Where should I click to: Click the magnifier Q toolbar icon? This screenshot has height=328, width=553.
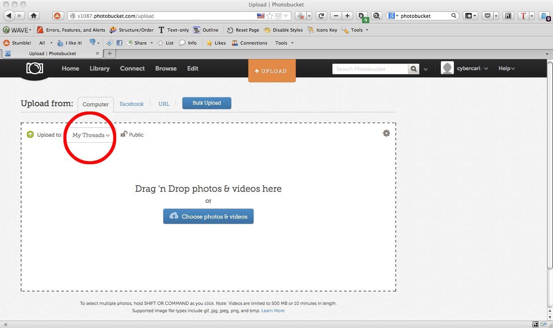(x=377, y=16)
